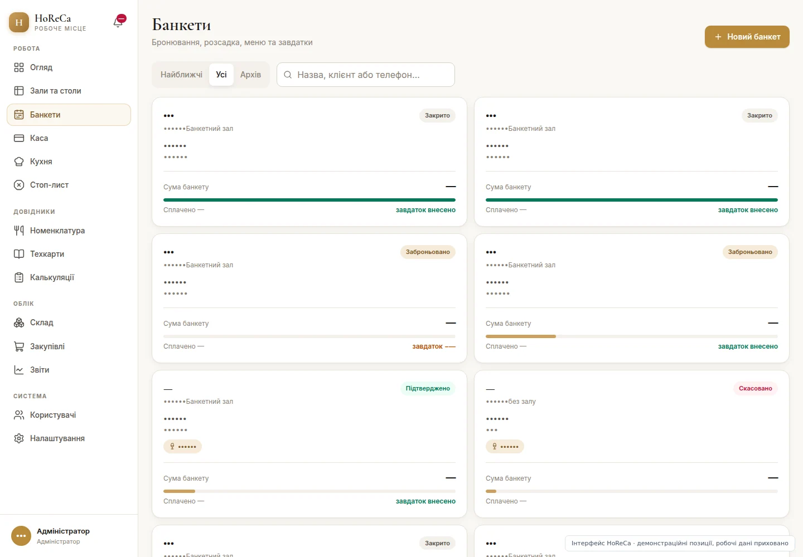The image size is (803, 557).
Task: Click the Звіти chart icon
Action: pyautogui.click(x=19, y=370)
